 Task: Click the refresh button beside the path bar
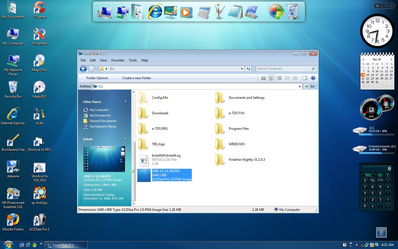point(248,69)
